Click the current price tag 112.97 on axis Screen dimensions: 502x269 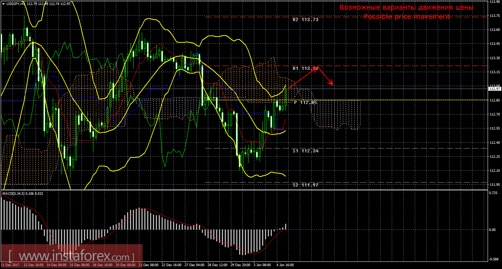click(495, 89)
